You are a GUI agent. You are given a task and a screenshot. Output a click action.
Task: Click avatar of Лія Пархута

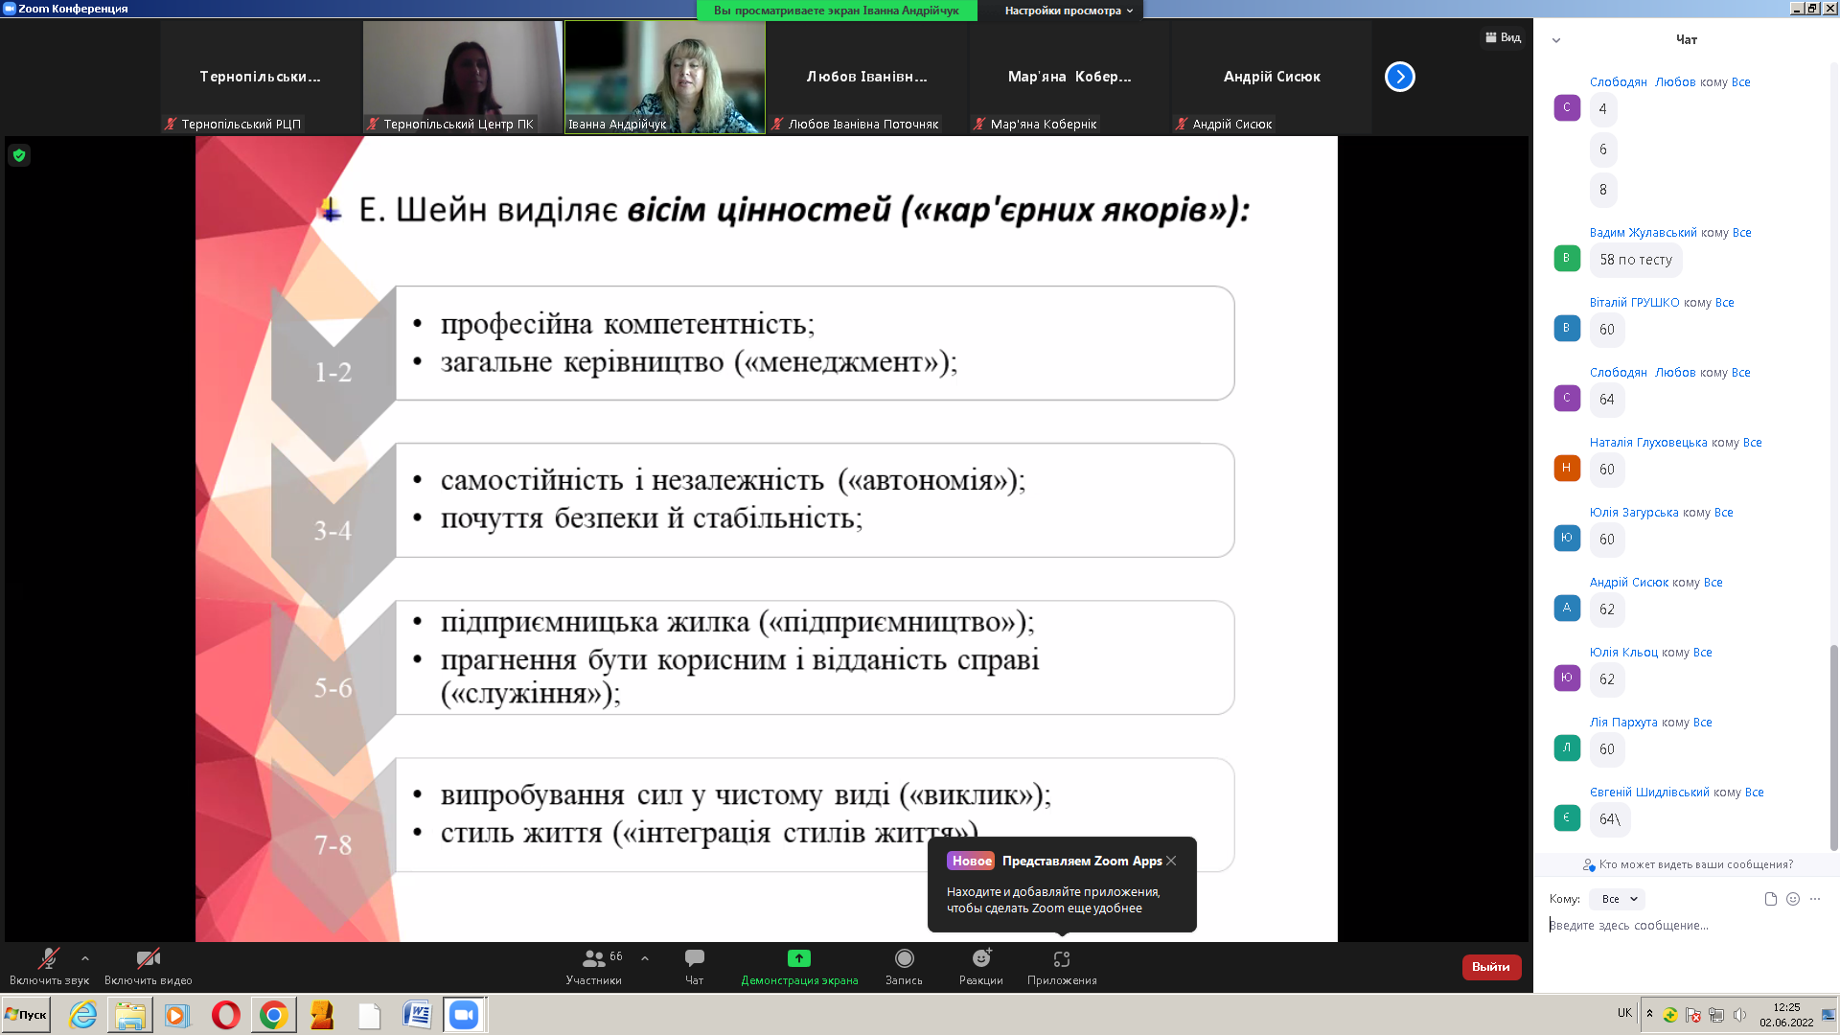[x=1567, y=747]
